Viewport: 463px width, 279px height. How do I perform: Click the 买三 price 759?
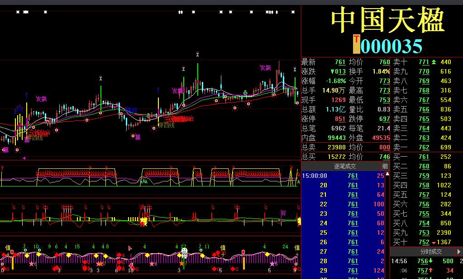tap(424, 176)
